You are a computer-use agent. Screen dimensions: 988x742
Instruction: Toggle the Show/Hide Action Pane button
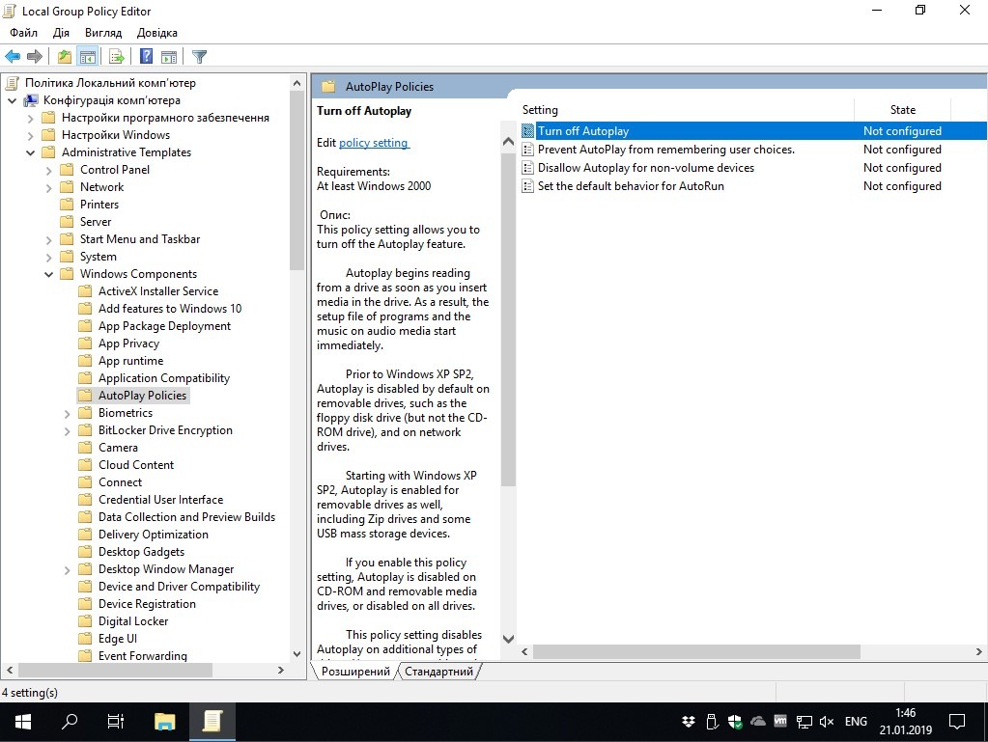(169, 57)
